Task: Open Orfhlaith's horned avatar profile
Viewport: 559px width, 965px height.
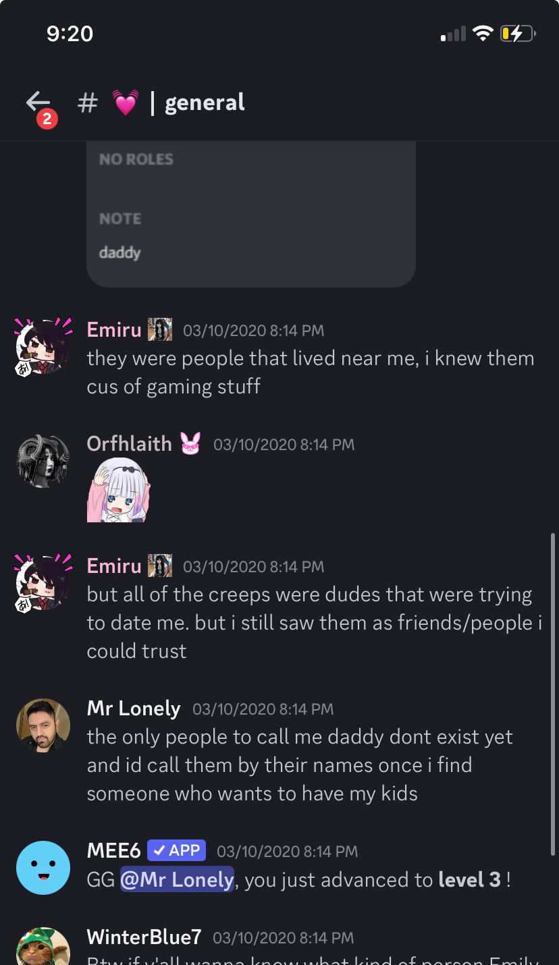Action: 43,462
